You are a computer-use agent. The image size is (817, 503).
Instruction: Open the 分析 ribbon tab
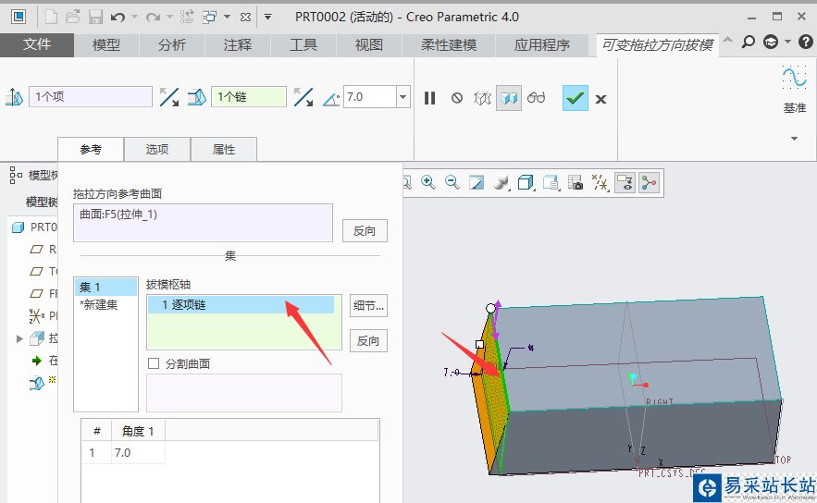(x=172, y=45)
